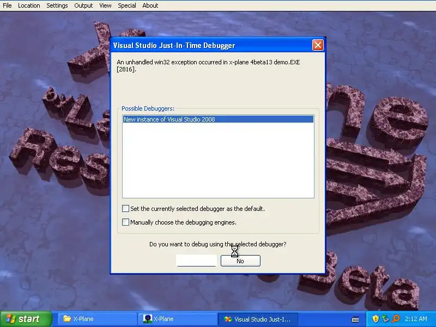The image size is (436, 327).
Task: Open the Special menu
Action: pyautogui.click(x=127, y=5)
